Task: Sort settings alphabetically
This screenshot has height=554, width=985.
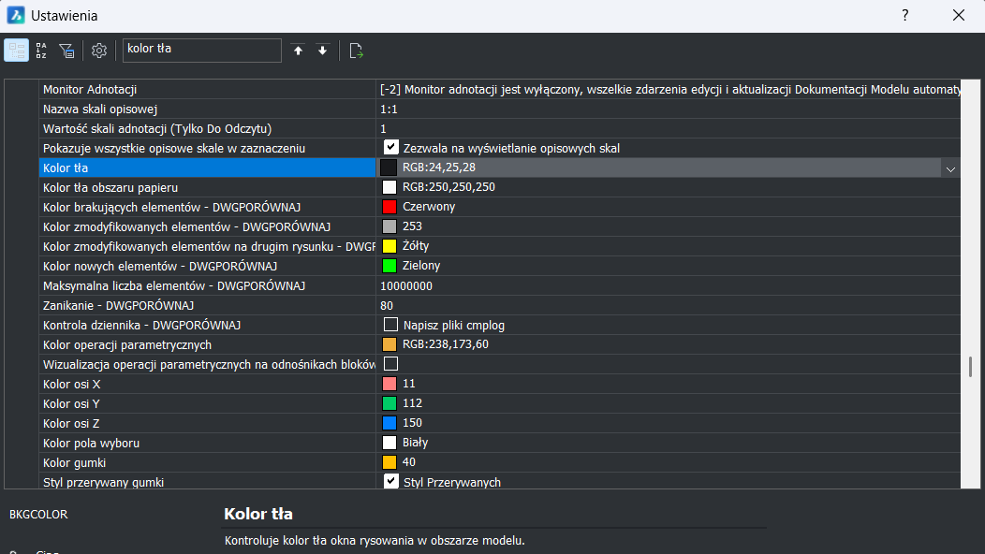Action: tap(41, 51)
